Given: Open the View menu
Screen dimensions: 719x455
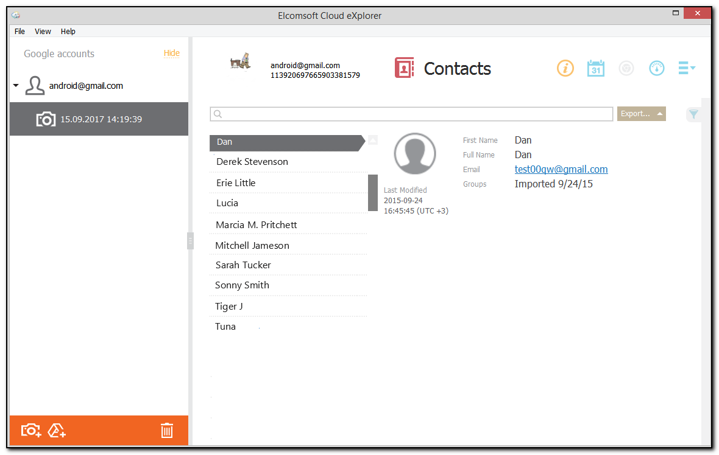Looking at the screenshot, I should [x=43, y=31].
